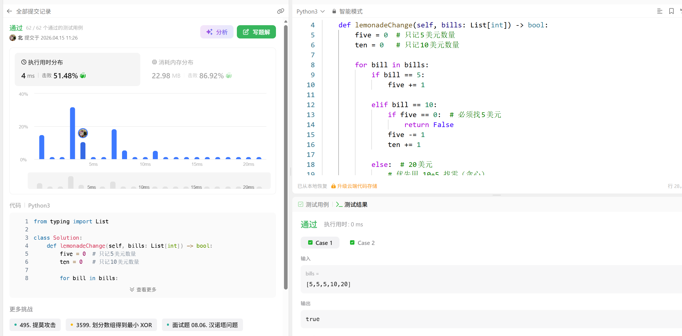Click the back arrow beside 全部提交记录
682x336 pixels.
[x=9, y=11]
